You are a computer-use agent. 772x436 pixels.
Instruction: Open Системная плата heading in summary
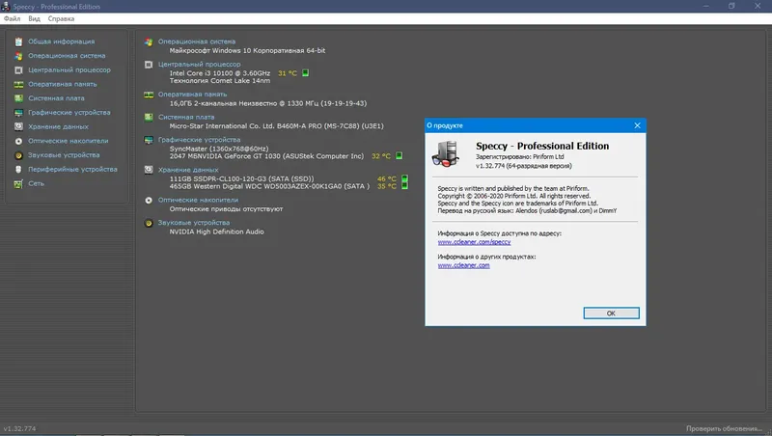coord(186,117)
